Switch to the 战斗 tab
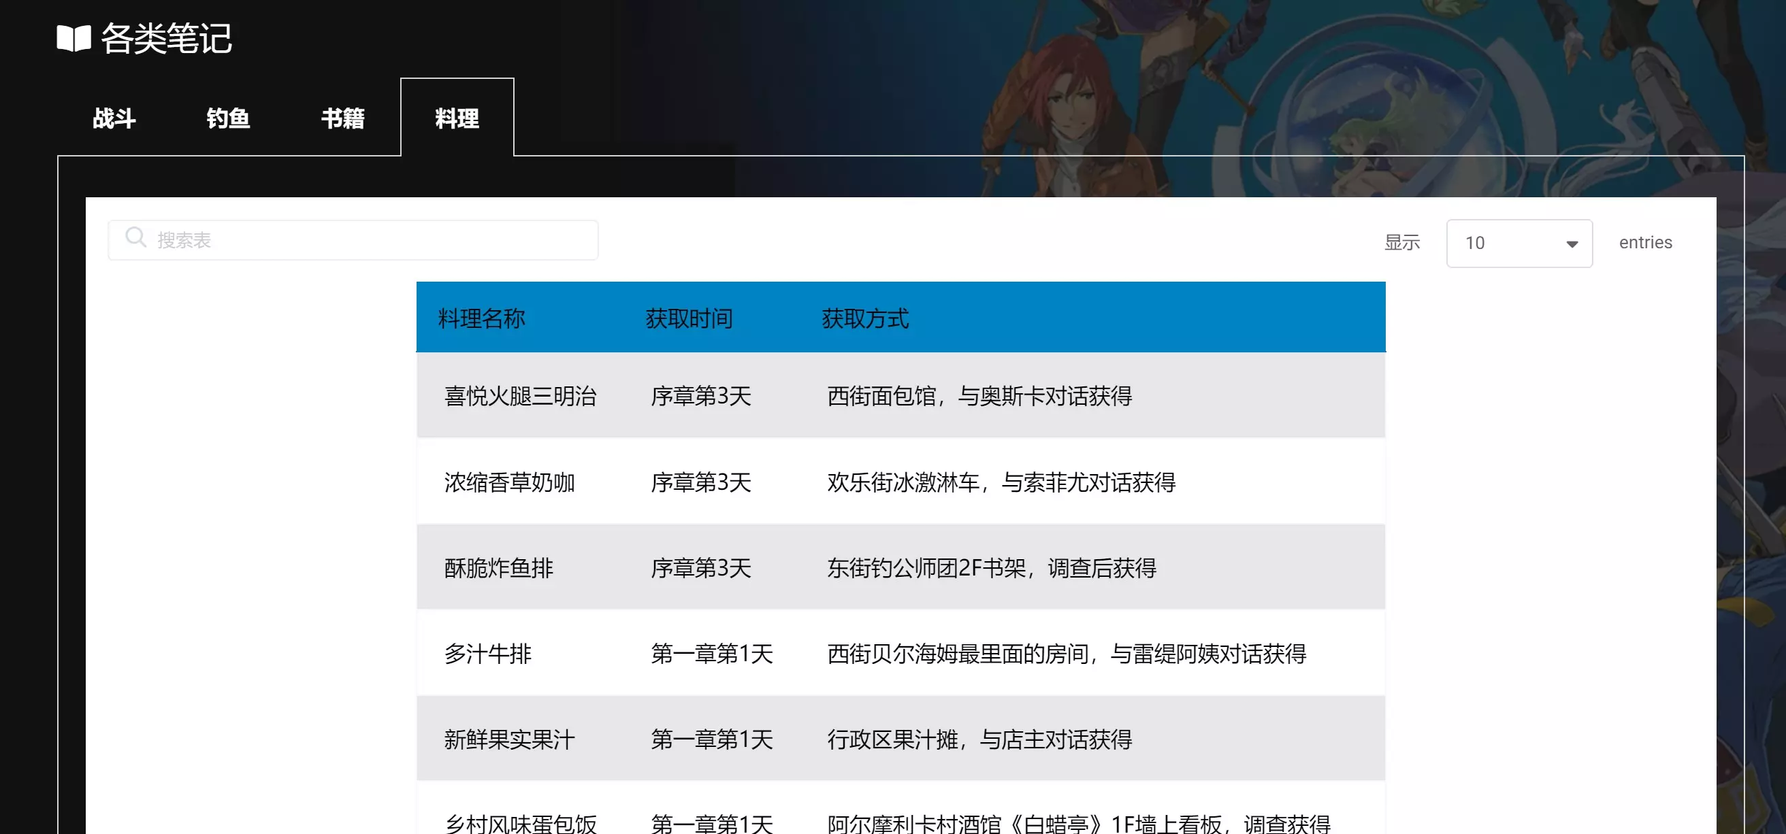This screenshot has height=834, width=1786. (114, 118)
